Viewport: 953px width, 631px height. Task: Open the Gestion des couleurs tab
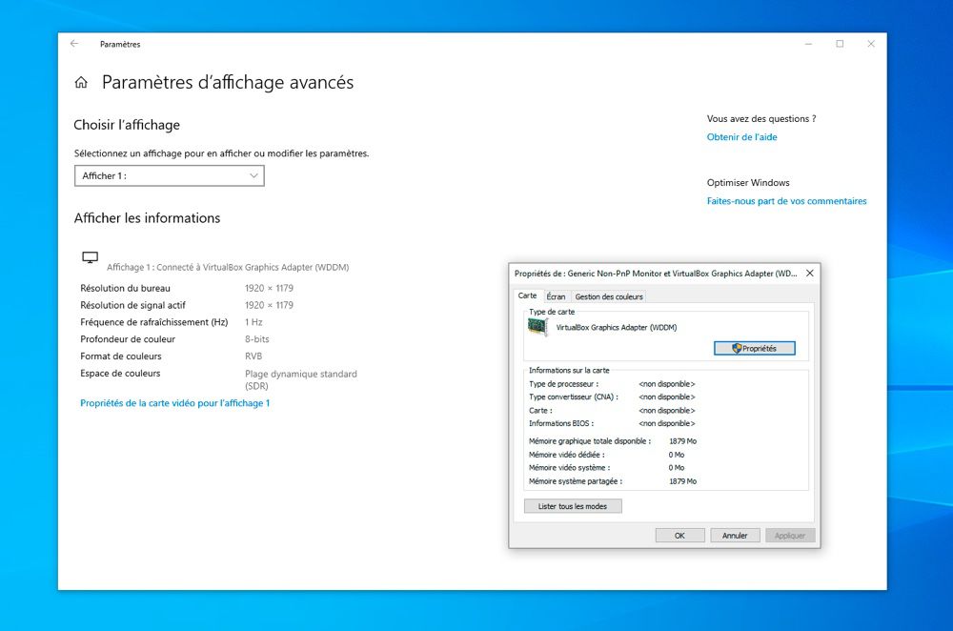[609, 296]
